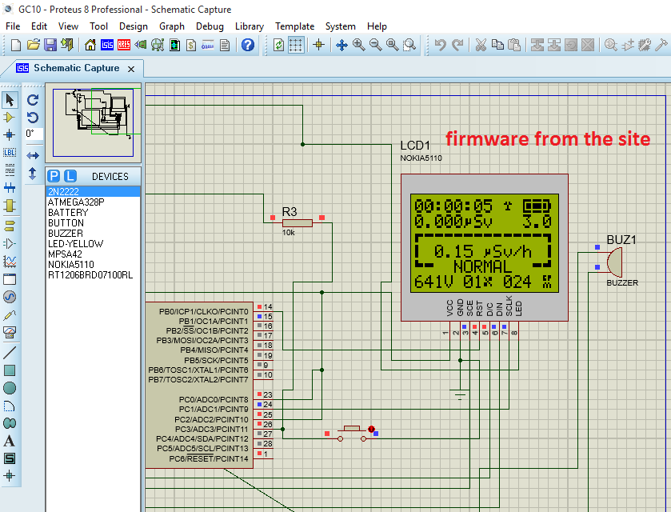Click the Copy to clipboard icon
This screenshot has height=512, width=671.
click(x=497, y=45)
